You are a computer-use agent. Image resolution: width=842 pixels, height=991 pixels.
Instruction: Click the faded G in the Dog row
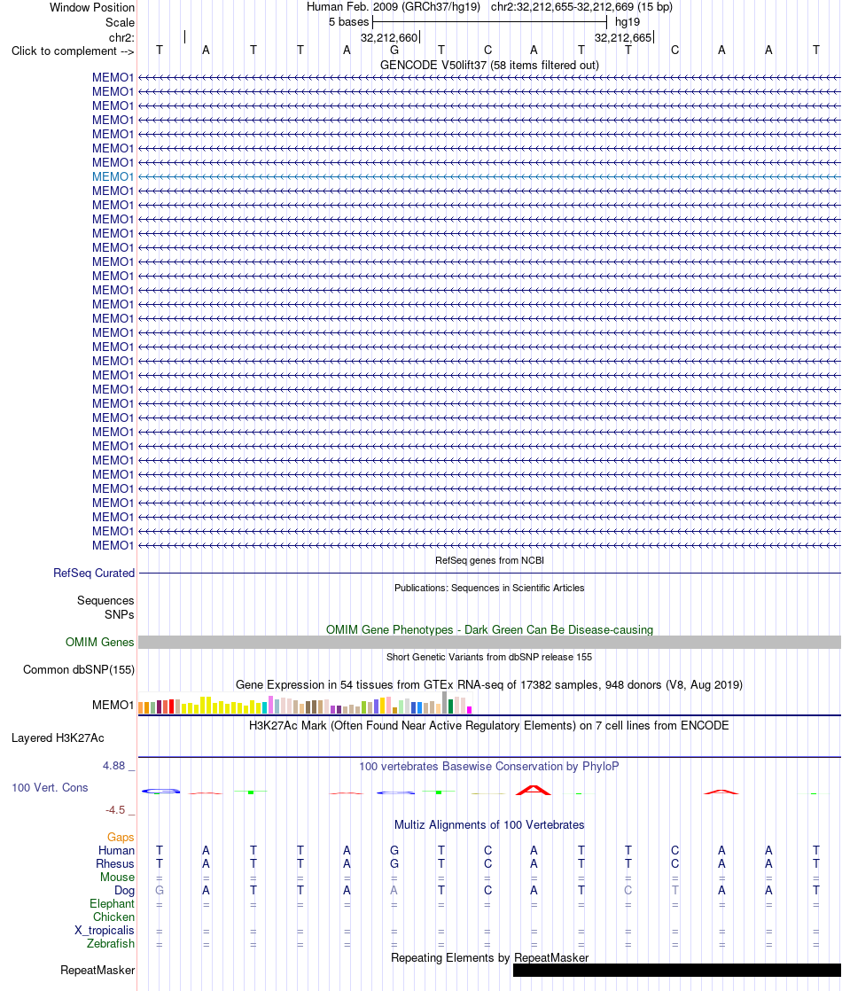click(x=160, y=891)
